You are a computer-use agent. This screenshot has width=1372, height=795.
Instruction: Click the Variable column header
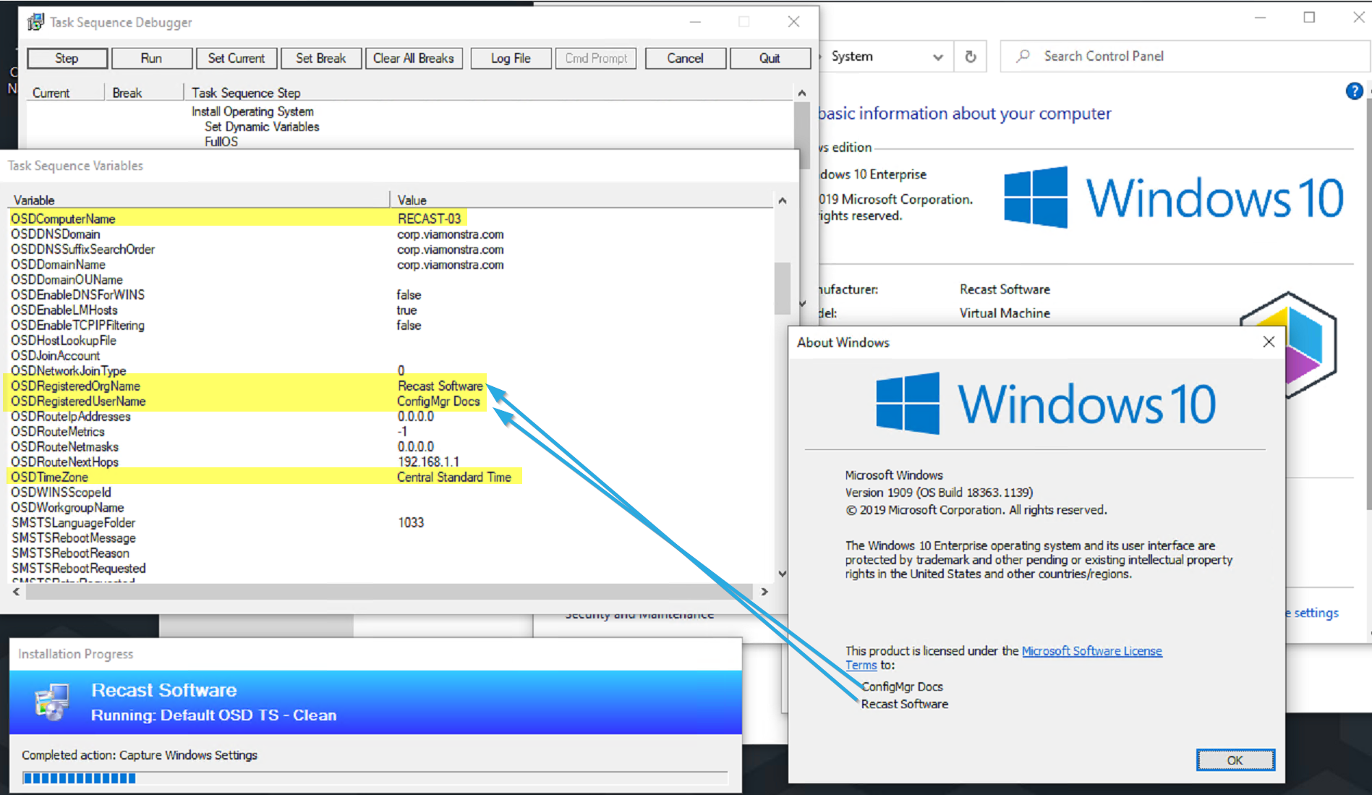pos(34,200)
